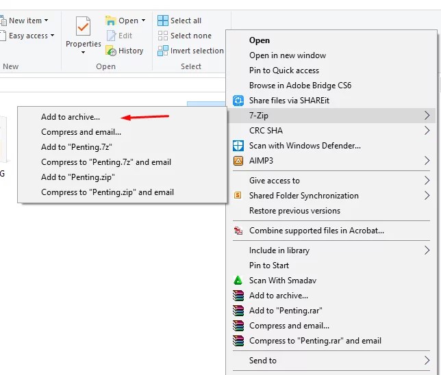Click the Shared Folder Synchronization icon
The height and width of the screenshot is (375, 441).
238,196
